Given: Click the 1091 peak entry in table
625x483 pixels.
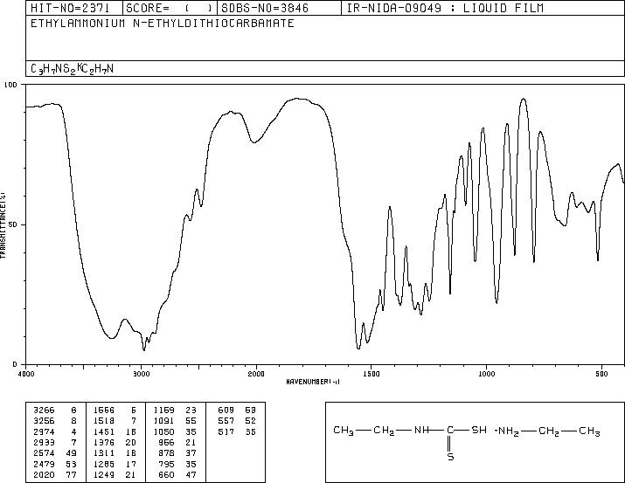Looking at the screenshot, I should [163, 421].
